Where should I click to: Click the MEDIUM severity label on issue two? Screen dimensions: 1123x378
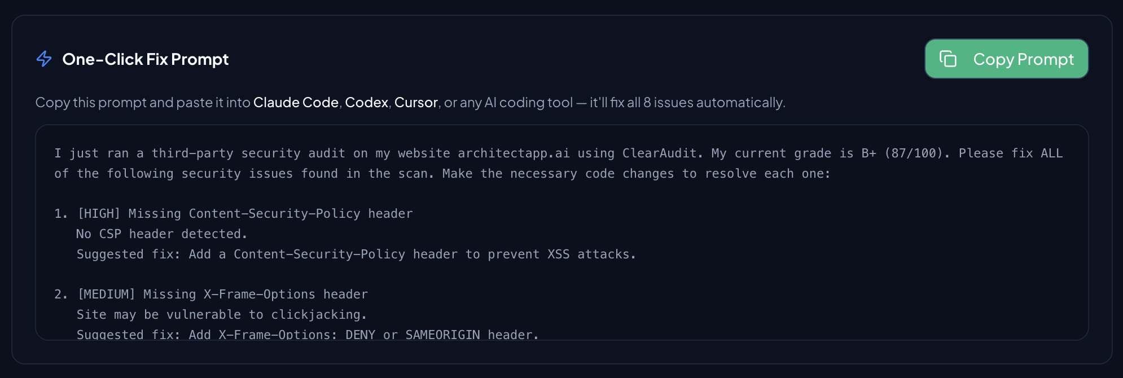(x=108, y=294)
